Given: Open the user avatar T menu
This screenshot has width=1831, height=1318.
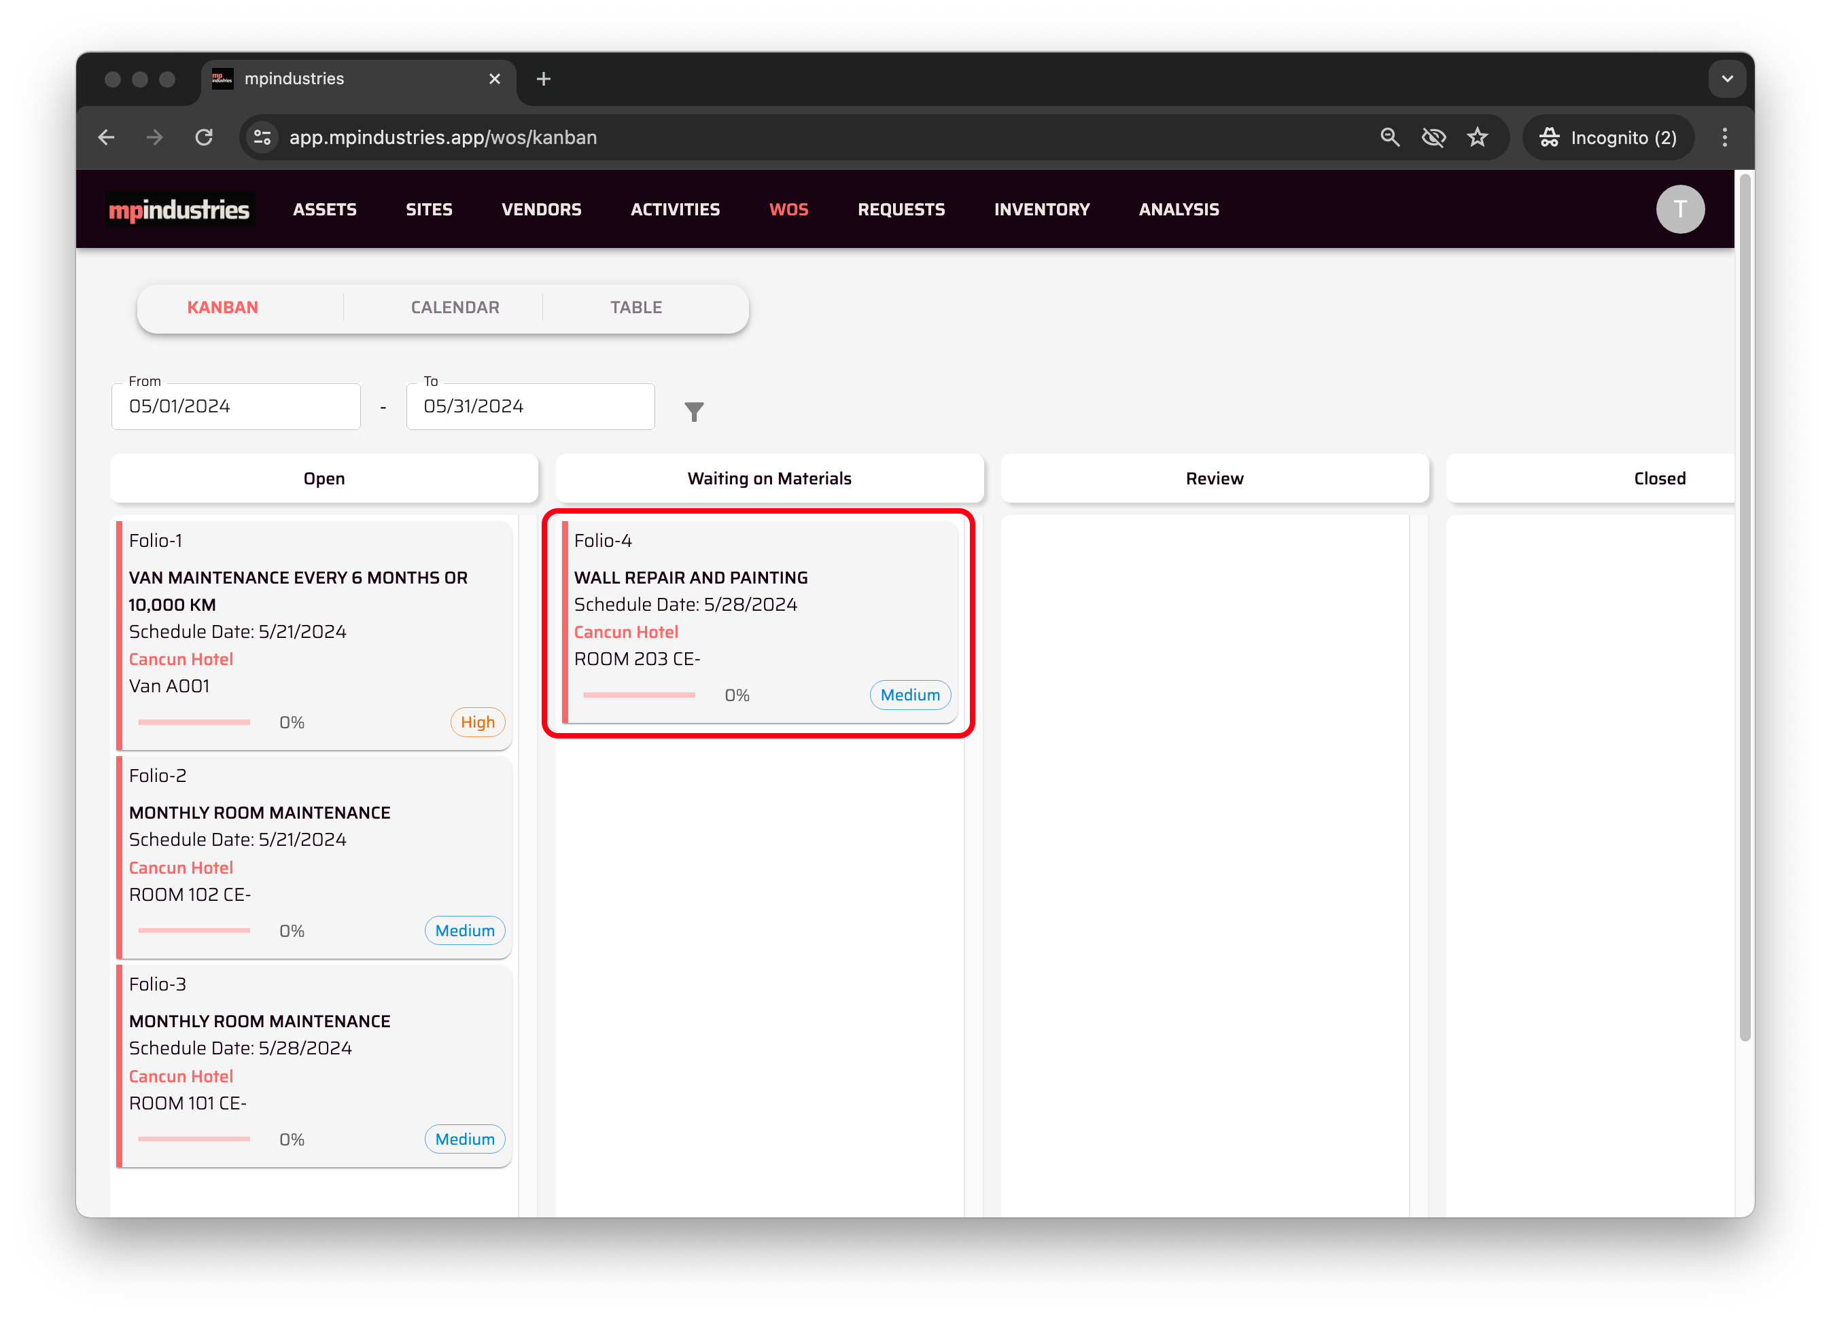Looking at the screenshot, I should (1679, 210).
